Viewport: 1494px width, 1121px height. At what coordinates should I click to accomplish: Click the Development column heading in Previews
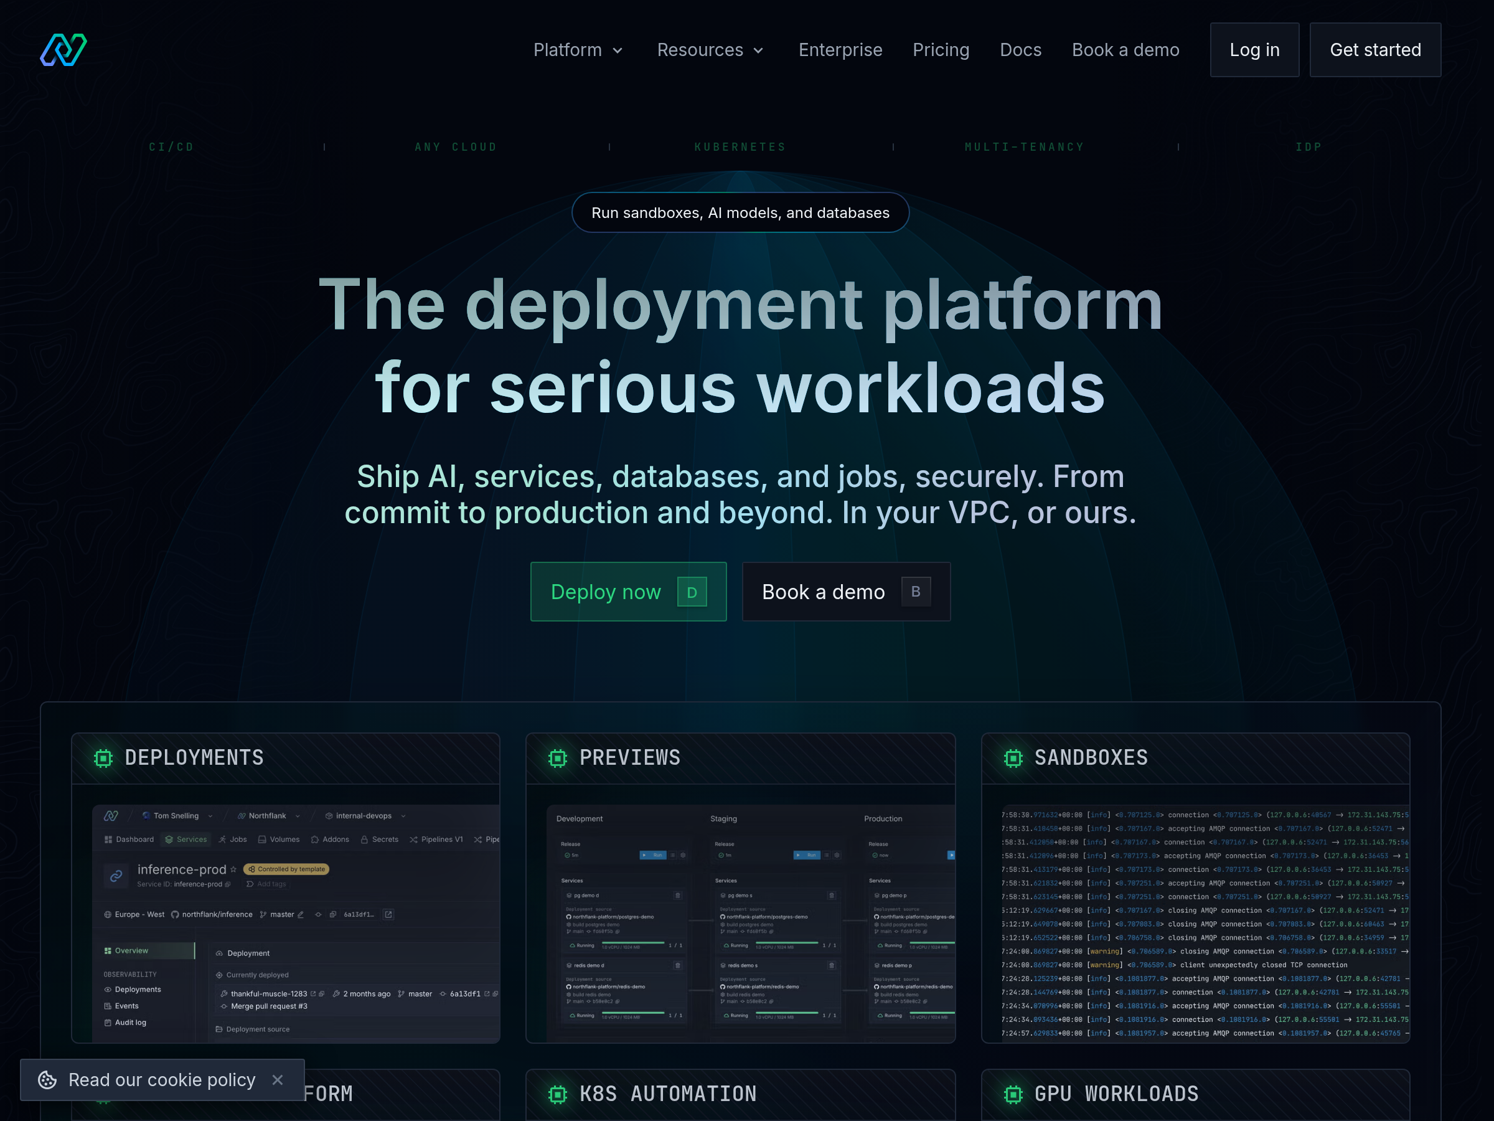pyautogui.click(x=580, y=818)
